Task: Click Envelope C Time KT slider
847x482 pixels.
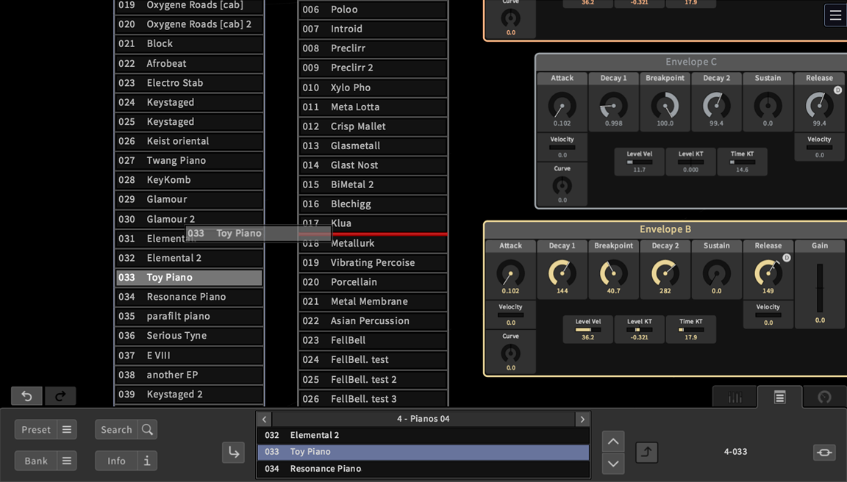Action: pos(742,162)
